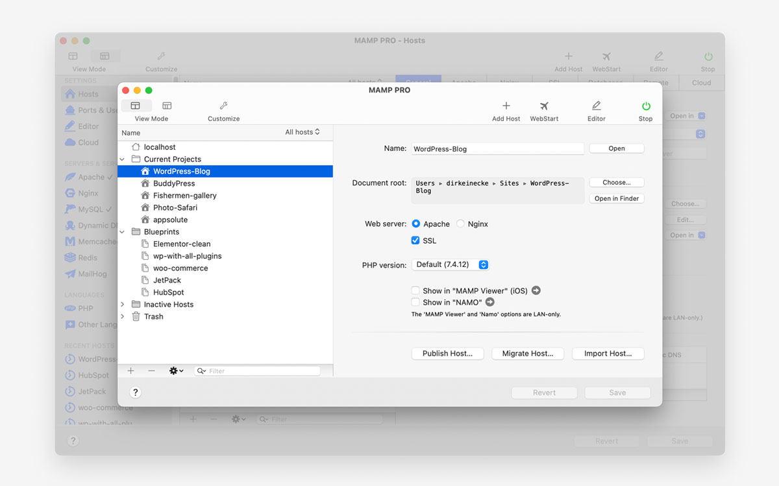Screen dimensions: 779x486
Task: Select the appsolute host
Action: click(225, 220)
